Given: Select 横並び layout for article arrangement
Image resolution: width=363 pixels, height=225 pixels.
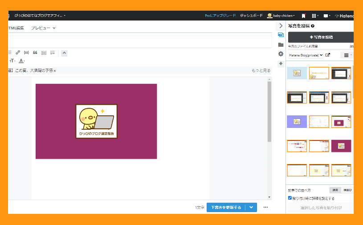Looking at the screenshot, I should 347,190.
